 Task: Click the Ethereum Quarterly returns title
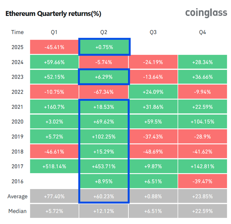(53, 14)
